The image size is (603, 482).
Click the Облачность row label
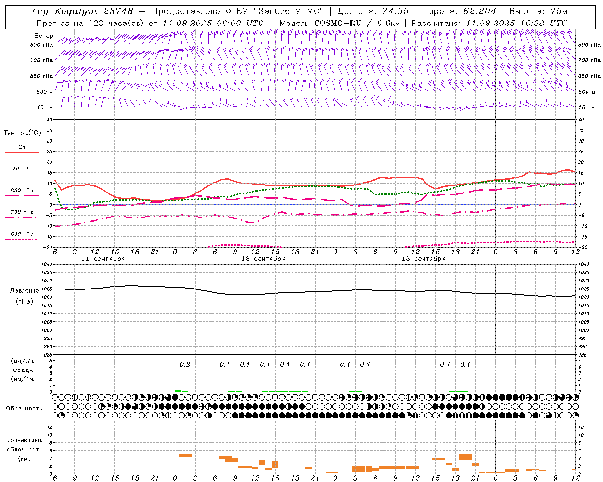(24, 409)
